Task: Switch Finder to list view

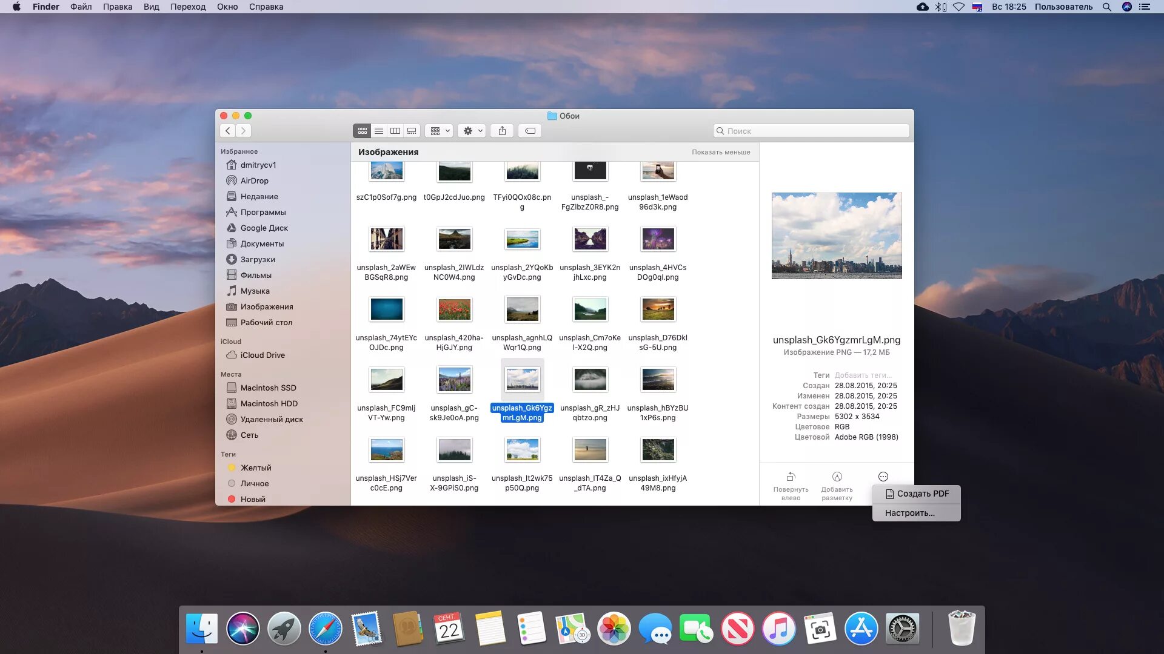Action: [x=378, y=131]
